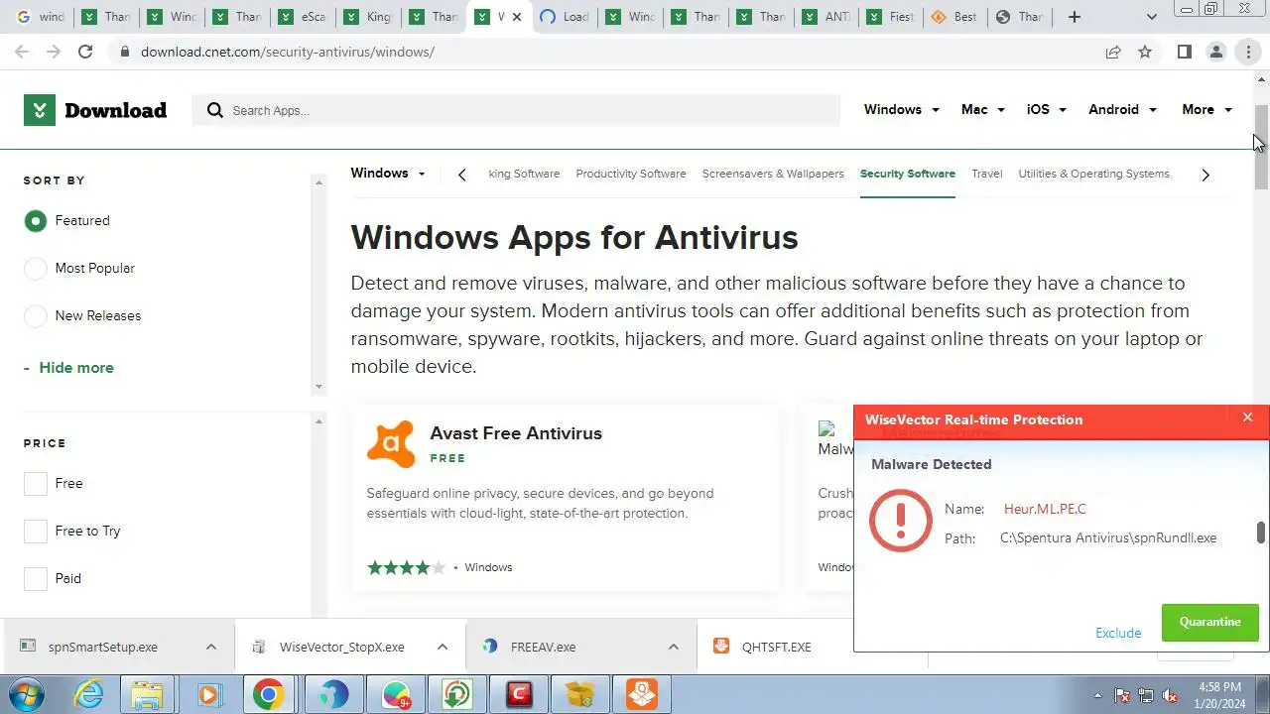
Task: Click the browser address bar URL
Action: (288, 52)
